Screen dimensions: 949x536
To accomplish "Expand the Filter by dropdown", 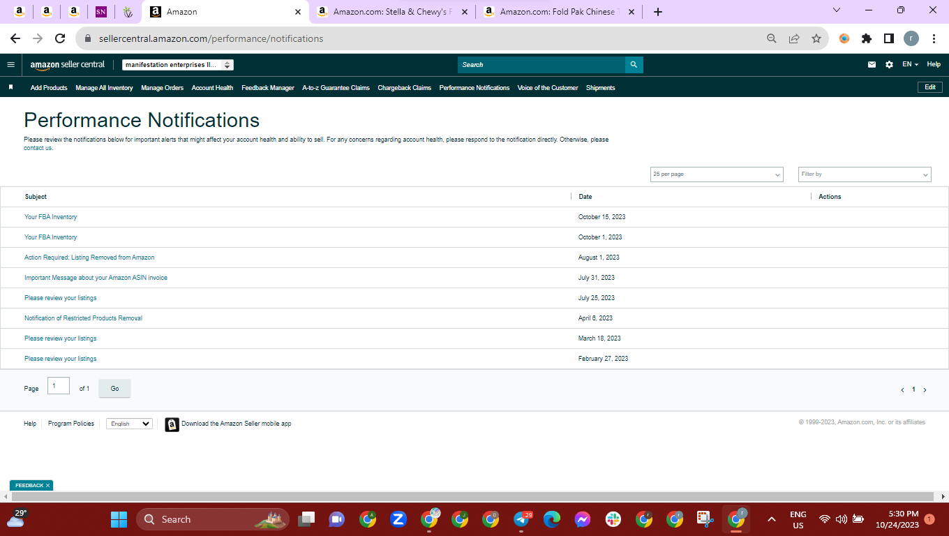I will (865, 174).
